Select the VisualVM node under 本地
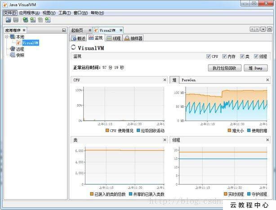The image size is (276, 210). tap(31, 43)
